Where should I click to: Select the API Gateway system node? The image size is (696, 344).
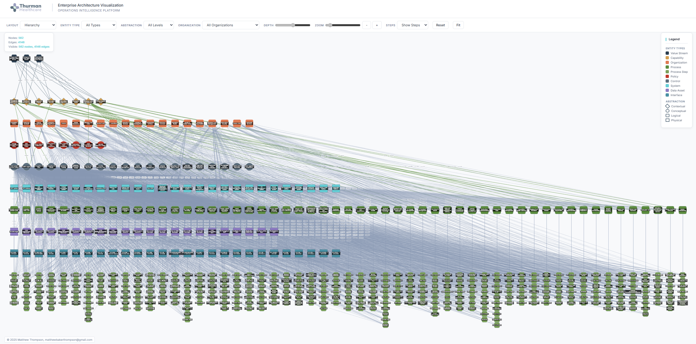pyautogui.click(x=27, y=188)
